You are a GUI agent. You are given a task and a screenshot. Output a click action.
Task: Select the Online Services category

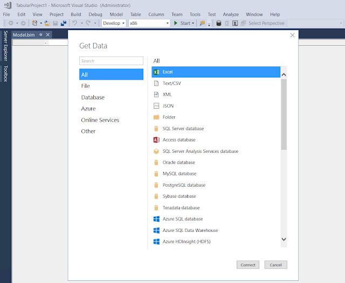(111, 120)
